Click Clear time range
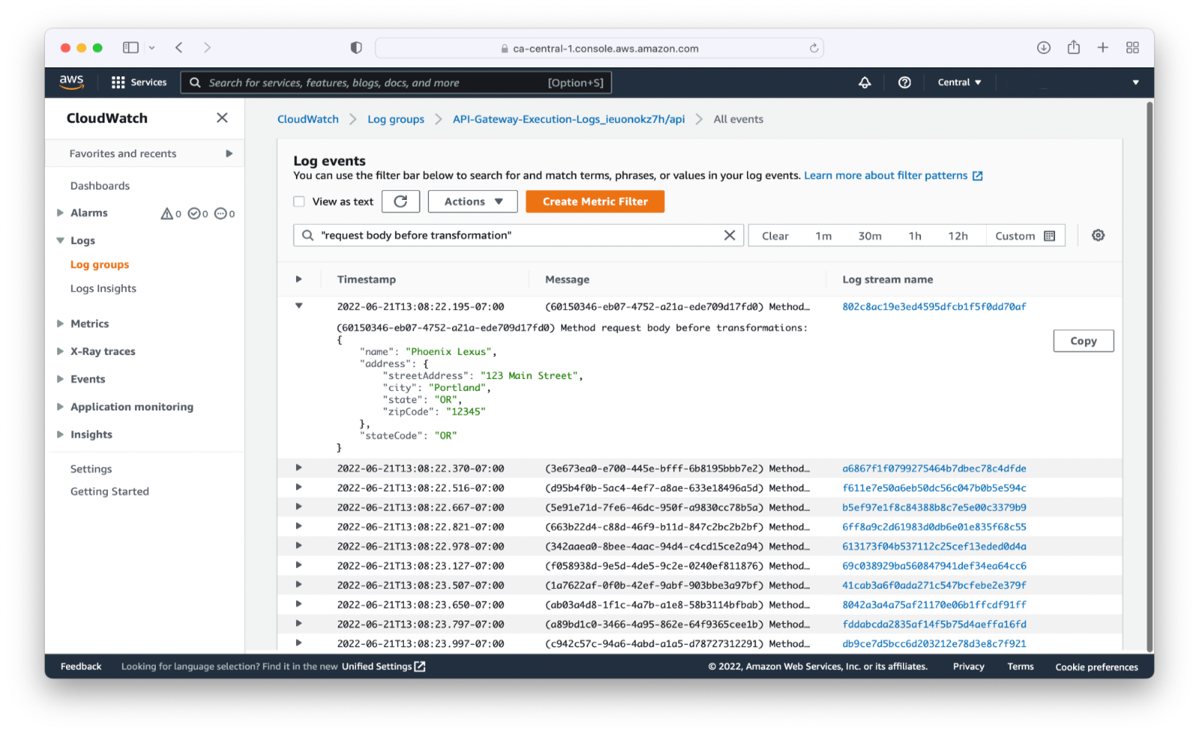The width and height of the screenshot is (1199, 734). click(775, 236)
